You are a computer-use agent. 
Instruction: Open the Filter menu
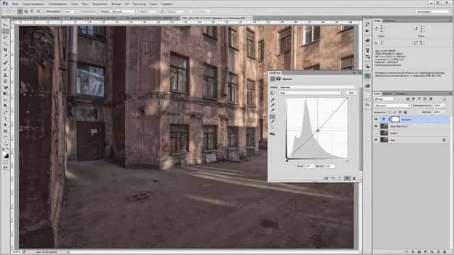116,4
